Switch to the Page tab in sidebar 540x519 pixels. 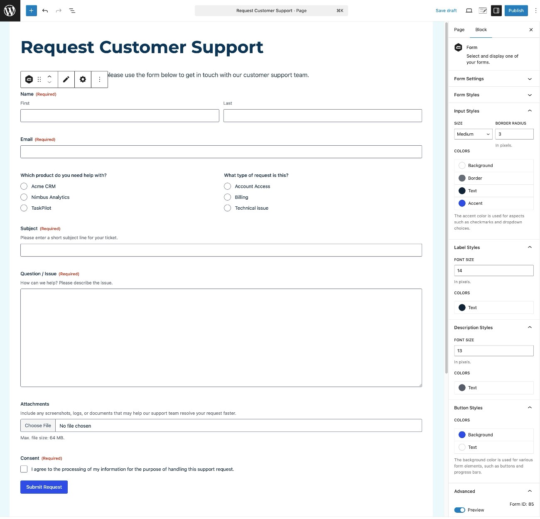[459, 29]
